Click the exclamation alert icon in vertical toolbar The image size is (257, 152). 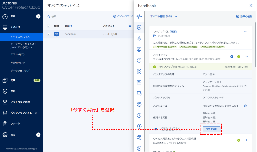139,126
